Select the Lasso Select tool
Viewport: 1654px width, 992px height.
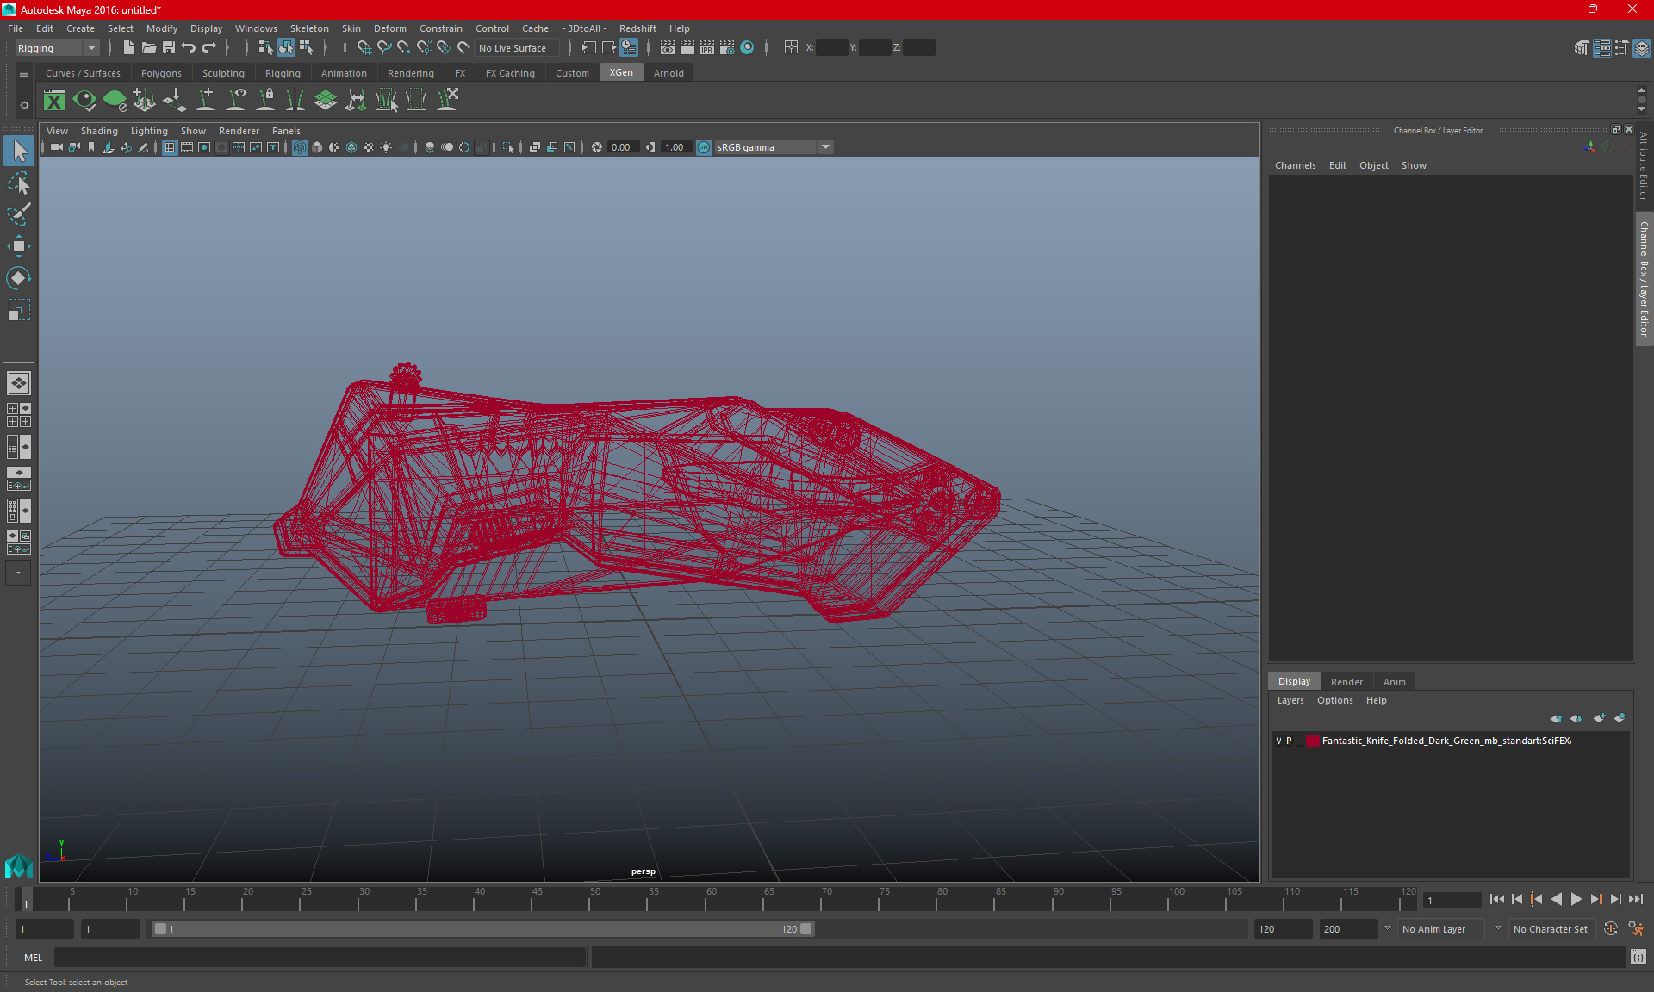click(x=18, y=183)
